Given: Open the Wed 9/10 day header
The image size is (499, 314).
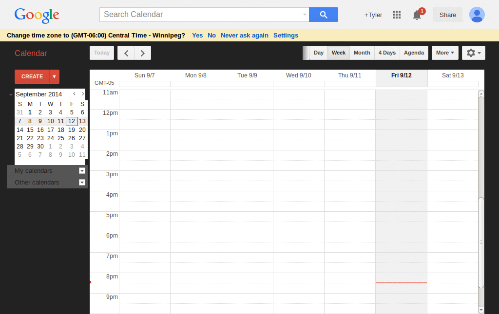Looking at the screenshot, I should point(299,75).
